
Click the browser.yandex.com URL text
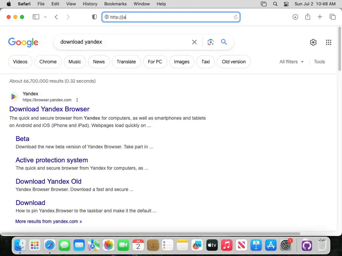tap(47, 100)
